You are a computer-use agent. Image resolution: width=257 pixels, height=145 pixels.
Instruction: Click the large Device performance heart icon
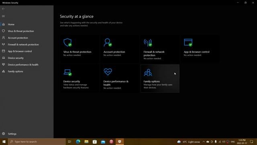coord(108,72)
